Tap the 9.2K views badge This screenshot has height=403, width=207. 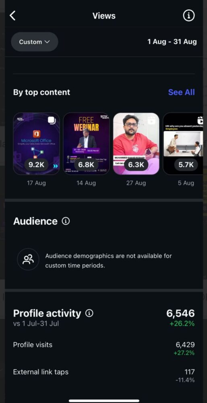click(36, 165)
